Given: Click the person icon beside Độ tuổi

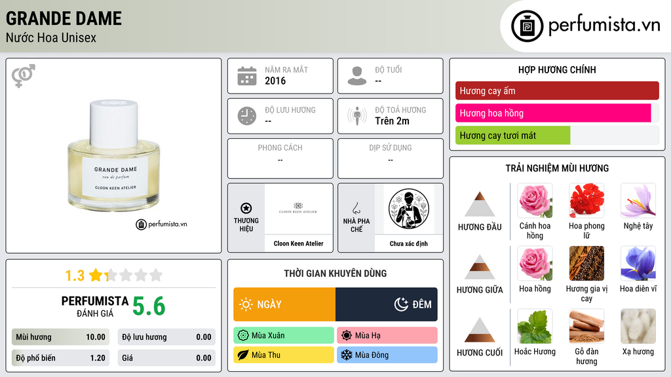Looking at the screenshot, I should click(x=357, y=76).
